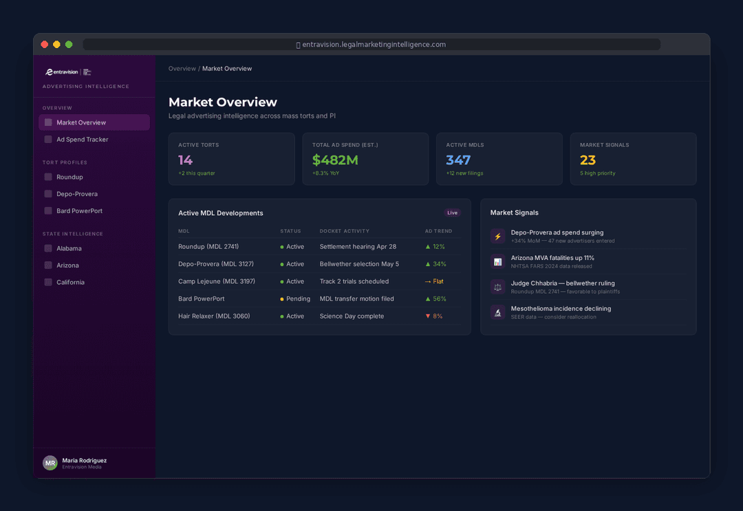The image size is (743, 511).
Task: Click the lock icon in address bar
Action: point(298,45)
